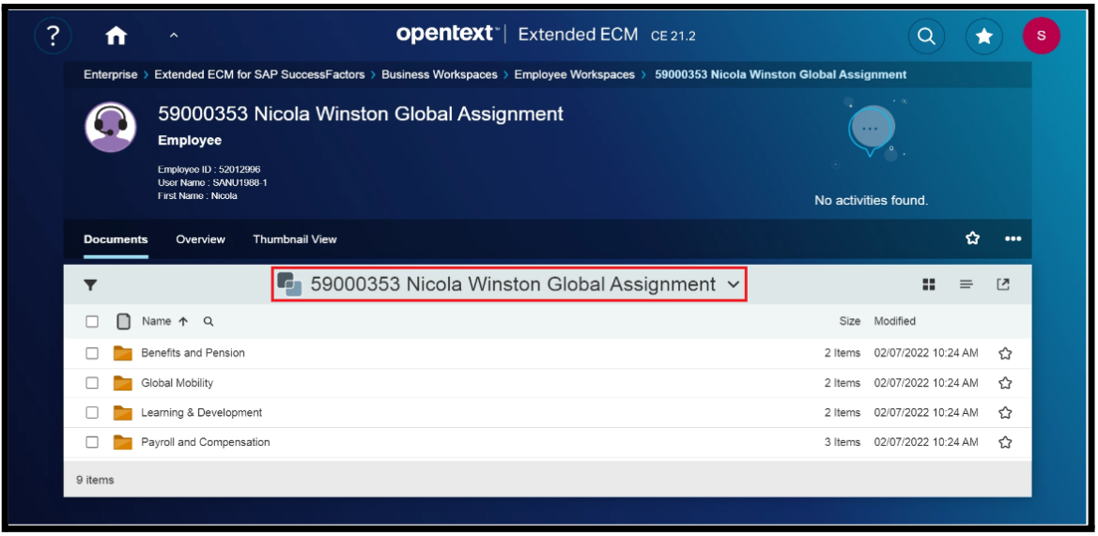Open the three-dots more actions menu

[x=1013, y=238]
